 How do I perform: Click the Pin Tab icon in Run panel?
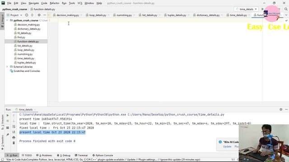(8, 135)
